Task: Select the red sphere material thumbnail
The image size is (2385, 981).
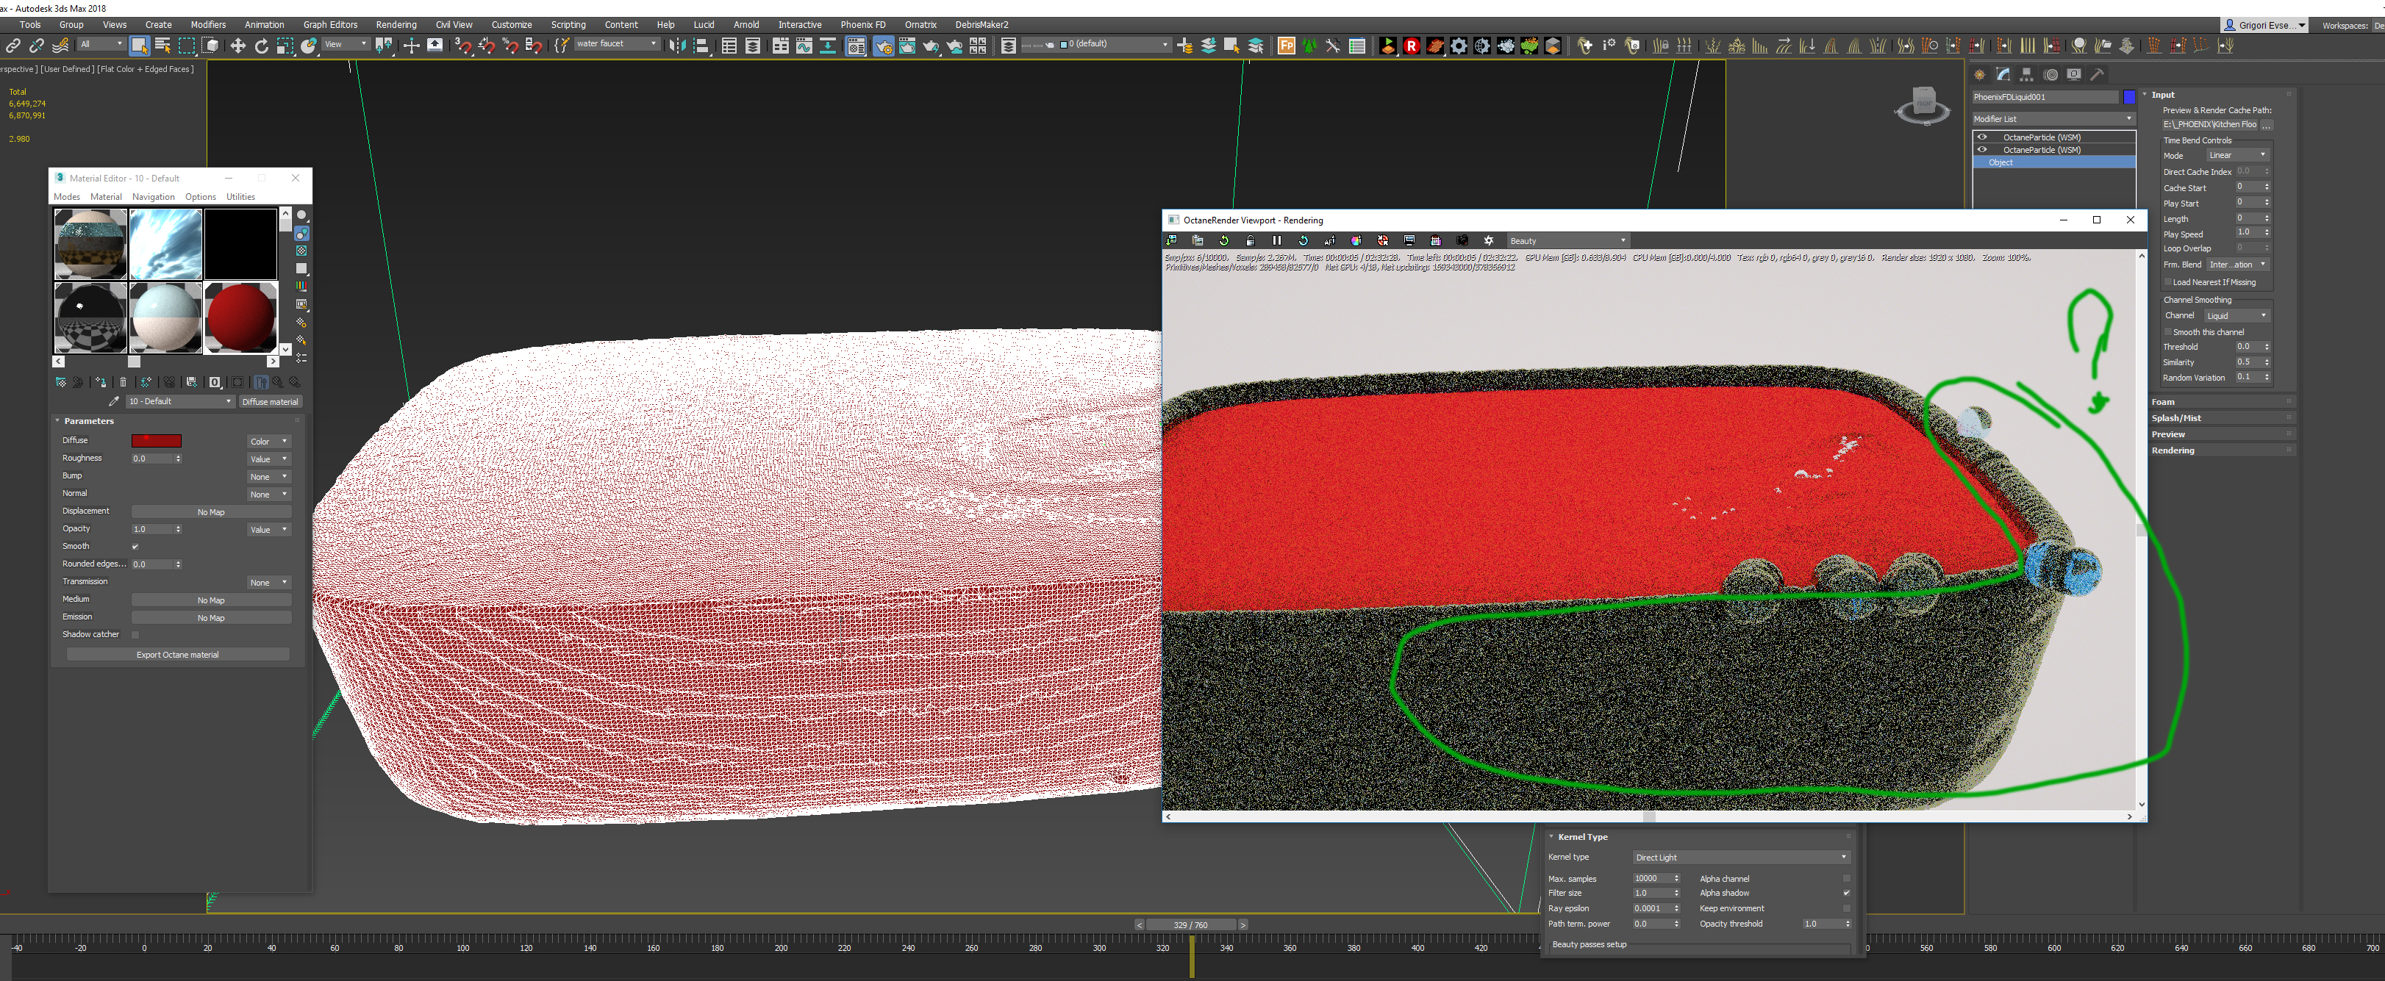Action: [x=240, y=317]
